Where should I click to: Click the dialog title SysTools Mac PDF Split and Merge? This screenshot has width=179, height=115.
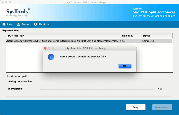[x=87, y=49]
